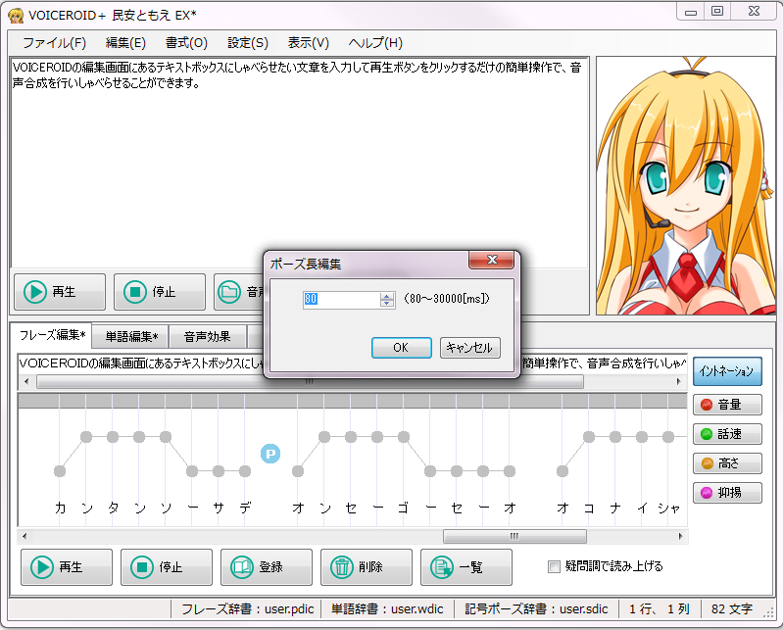Decrease pause length with down spinner arrow
The width and height of the screenshot is (783, 630).
click(x=387, y=303)
